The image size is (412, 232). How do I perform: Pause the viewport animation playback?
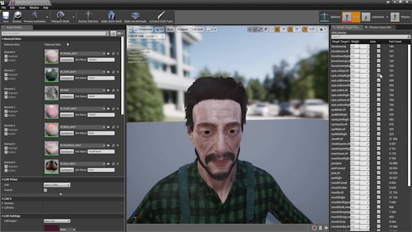pos(321,228)
